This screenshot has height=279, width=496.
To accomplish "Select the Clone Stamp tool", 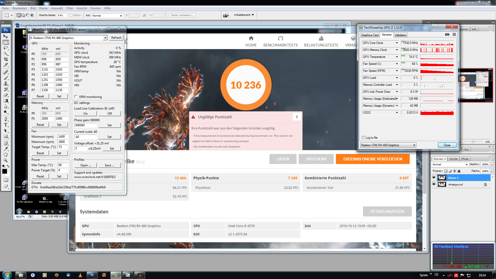I will [x=6, y=83].
